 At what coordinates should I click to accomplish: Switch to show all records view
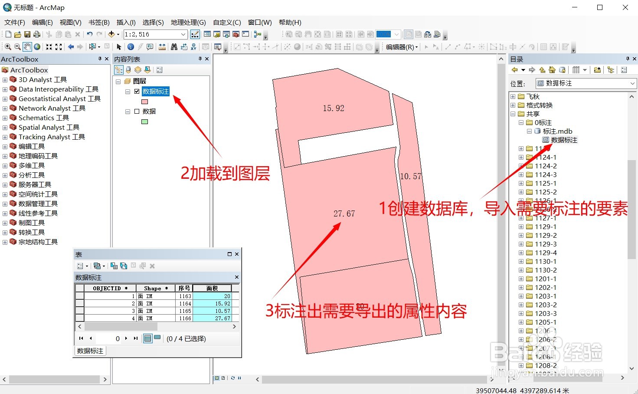[147, 338]
